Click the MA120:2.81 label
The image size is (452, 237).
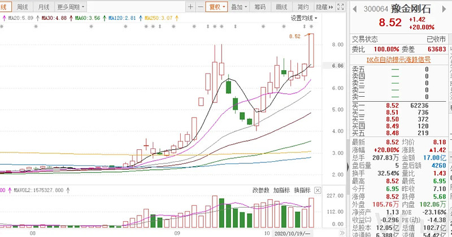122,18
